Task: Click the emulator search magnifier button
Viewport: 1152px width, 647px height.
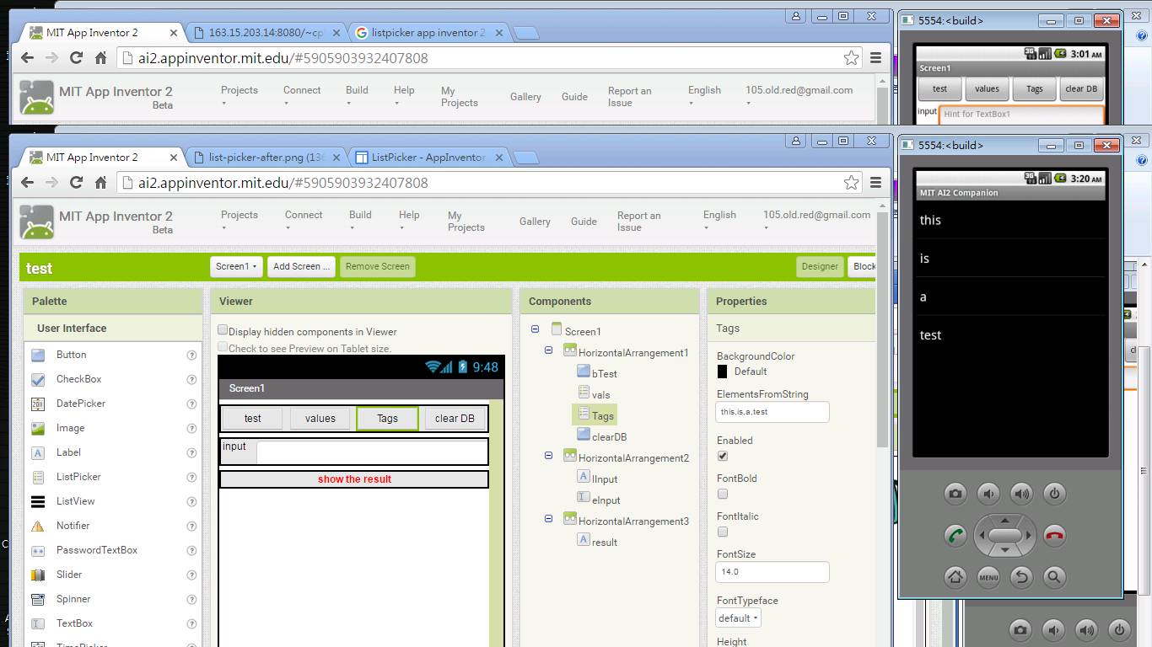Action: 1054,577
